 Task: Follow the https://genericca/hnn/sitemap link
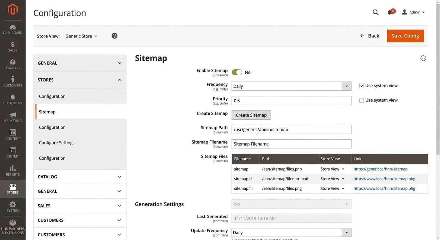pos(380,169)
